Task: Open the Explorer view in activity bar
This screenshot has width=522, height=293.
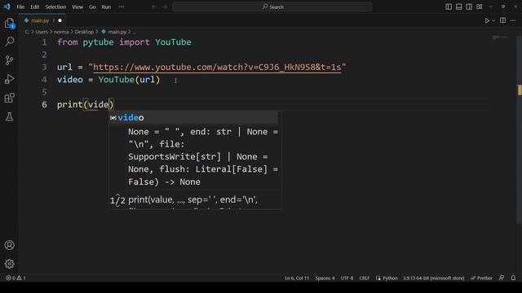Action: [x=9, y=23]
